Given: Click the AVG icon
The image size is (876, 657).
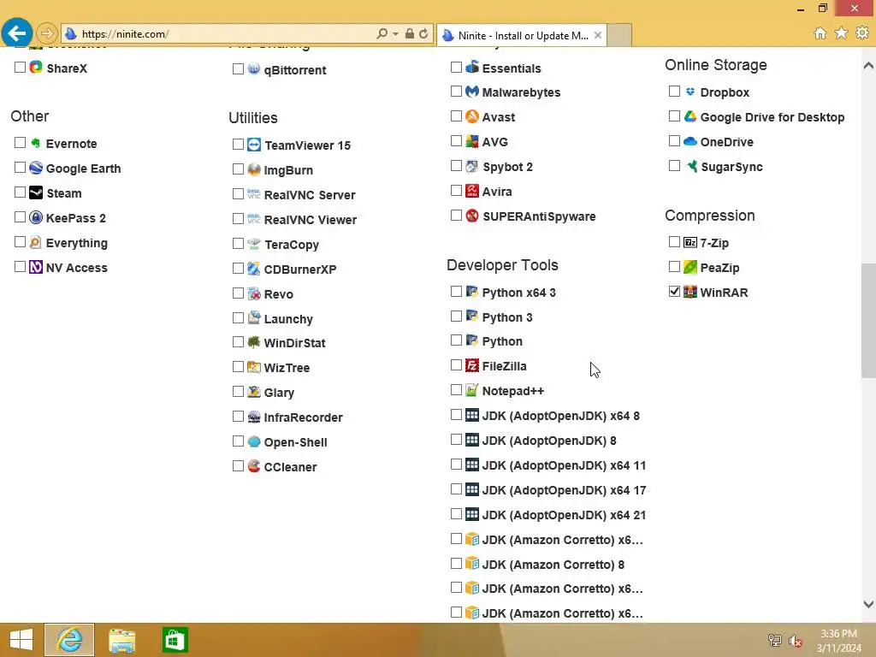Looking at the screenshot, I should click(x=472, y=141).
